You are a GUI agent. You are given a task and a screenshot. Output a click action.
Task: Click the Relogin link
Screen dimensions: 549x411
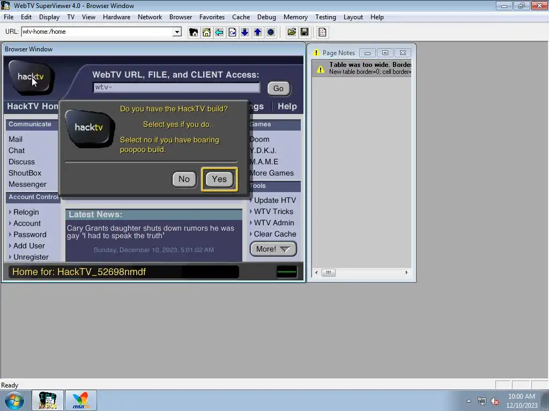pyautogui.click(x=26, y=212)
